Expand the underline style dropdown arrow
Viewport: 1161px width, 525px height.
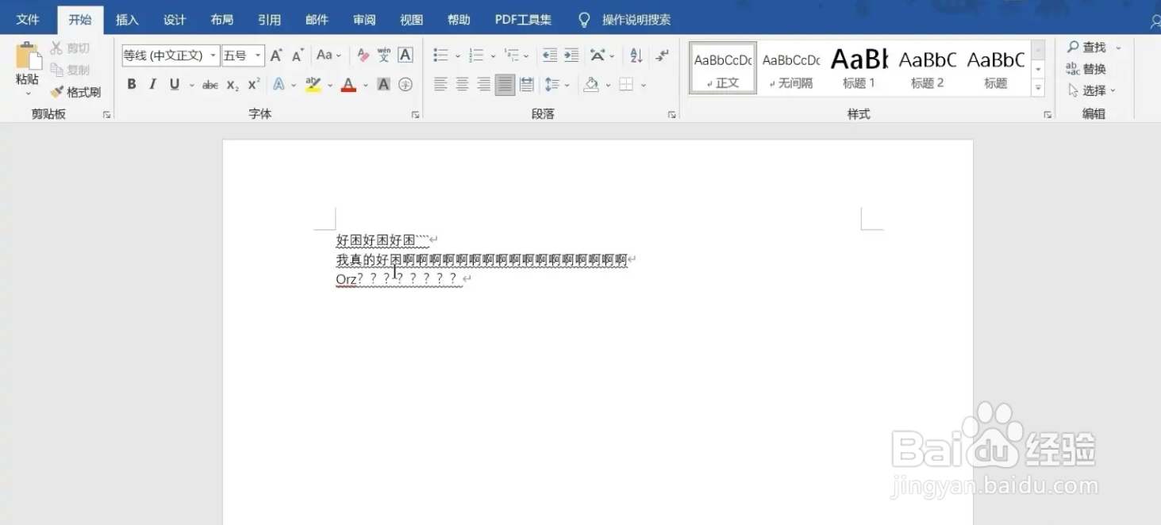coord(191,85)
